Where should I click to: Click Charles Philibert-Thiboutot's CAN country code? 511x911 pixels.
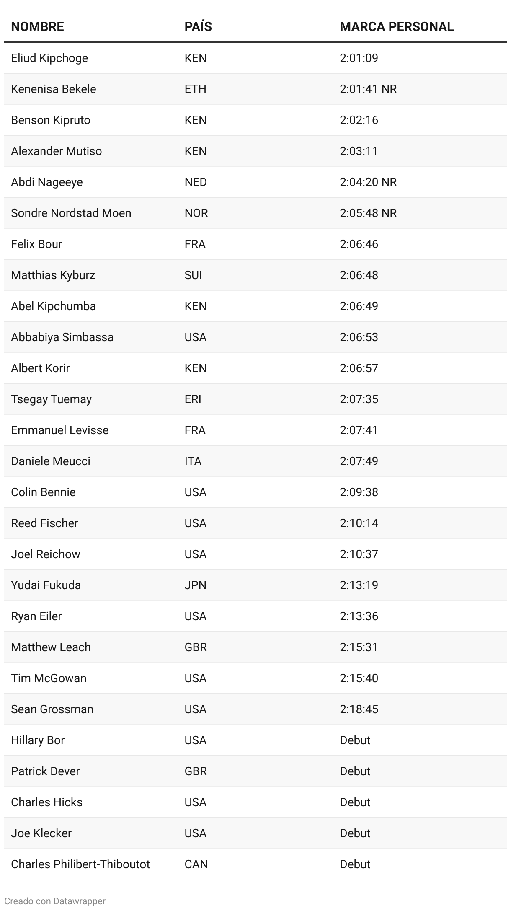point(196,864)
